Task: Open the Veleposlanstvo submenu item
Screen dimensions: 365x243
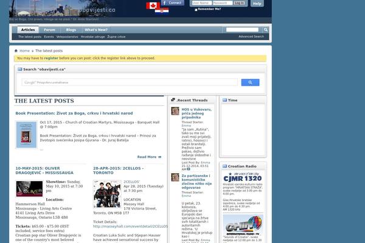Action: pyautogui.click(x=68, y=36)
